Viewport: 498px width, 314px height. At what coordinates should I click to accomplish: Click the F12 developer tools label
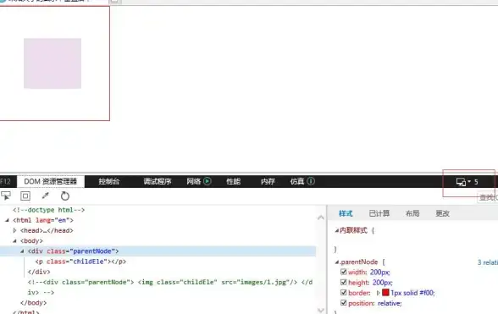(5, 182)
